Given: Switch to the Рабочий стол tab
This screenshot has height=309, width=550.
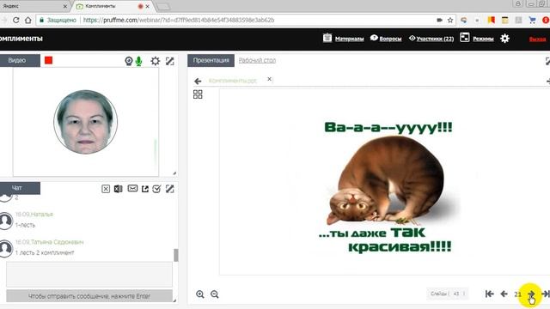Looking at the screenshot, I should pyautogui.click(x=257, y=60).
